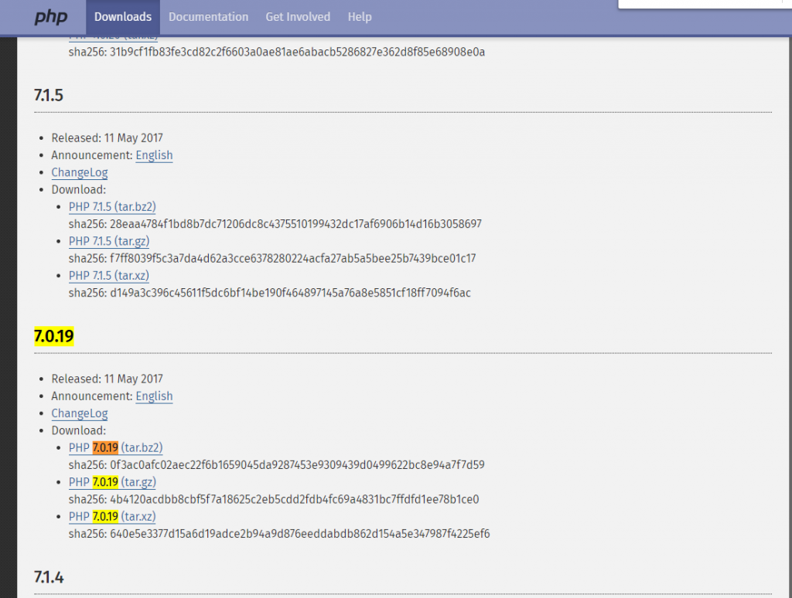Image resolution: width=792 pixels, height=598 pixels.
Task: Click the sha256 hash starting with 28eaa478
Action: pyautogui.click(x=295, y=224)
